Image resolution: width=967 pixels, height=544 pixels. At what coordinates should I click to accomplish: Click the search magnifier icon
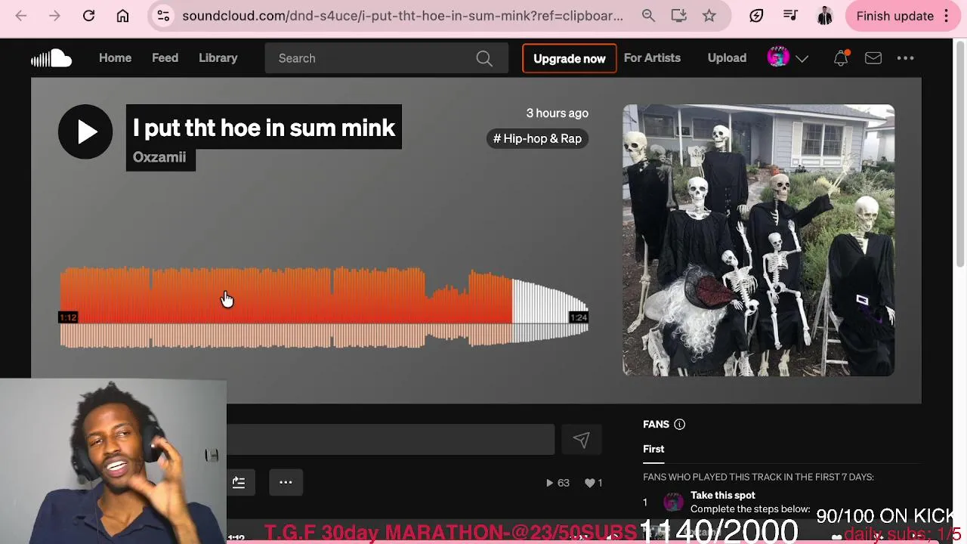click(484, 58)
